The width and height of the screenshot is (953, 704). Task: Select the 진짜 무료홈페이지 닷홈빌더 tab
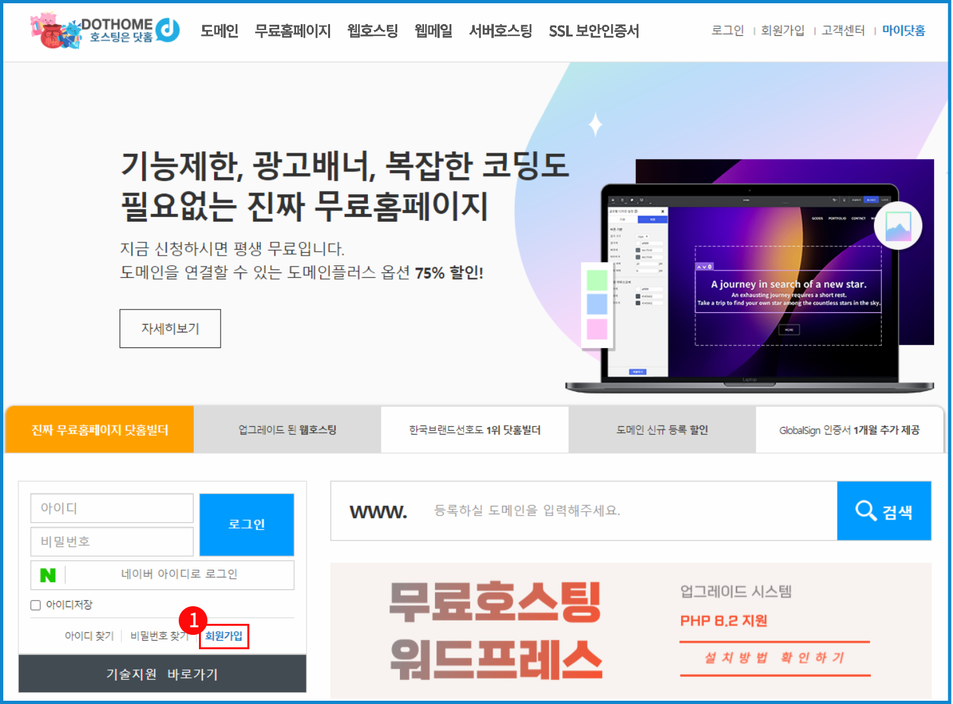click(100, 430)
